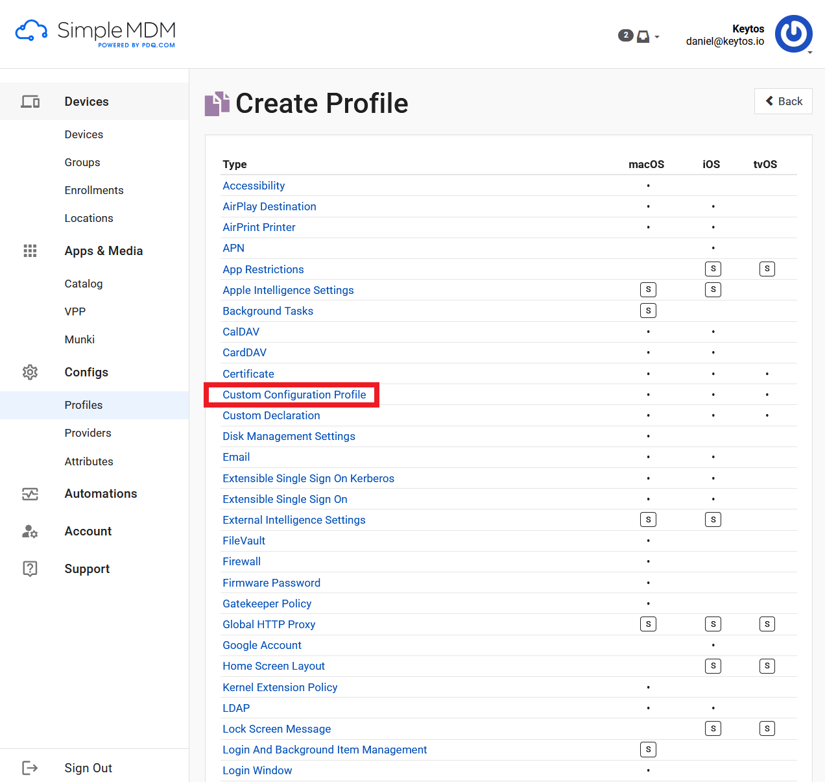Expand the account menu caret below avatar

[x=810, y=53]
